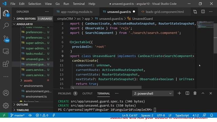The width and height of the screenshot is (217, 122).
Task: Change end of line sequence LF
Action: point(170,115)
